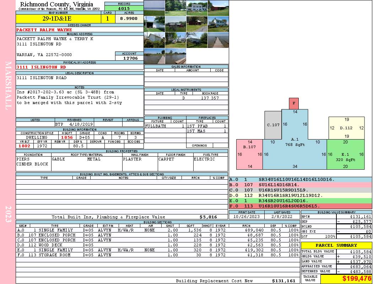Click green sketch section E.1 320 SqFt
This screenshot has width=373, height=284.
345,154
